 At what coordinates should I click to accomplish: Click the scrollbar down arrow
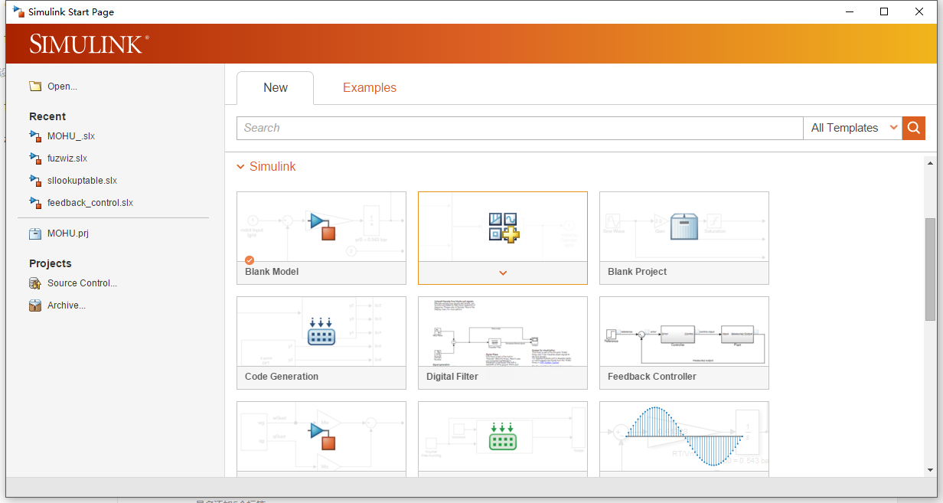click(x=930, y=470)
